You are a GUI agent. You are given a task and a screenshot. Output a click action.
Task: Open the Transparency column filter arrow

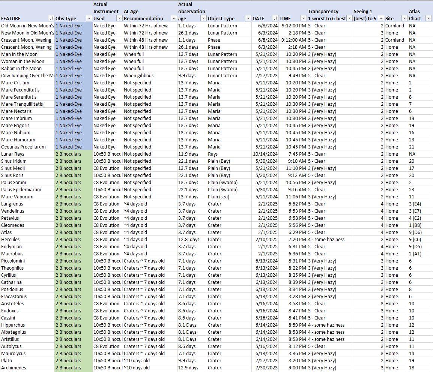(349, 18)
